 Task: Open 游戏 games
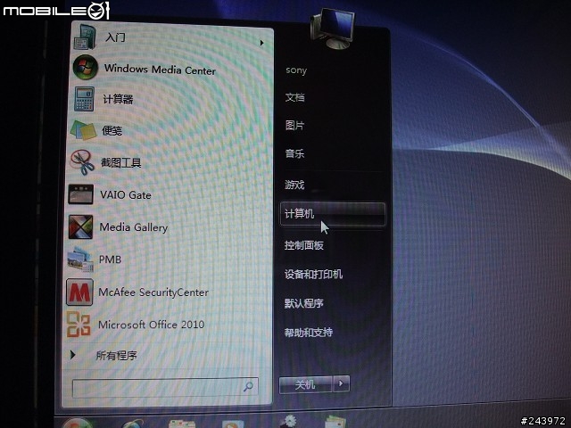pos(294,185)
